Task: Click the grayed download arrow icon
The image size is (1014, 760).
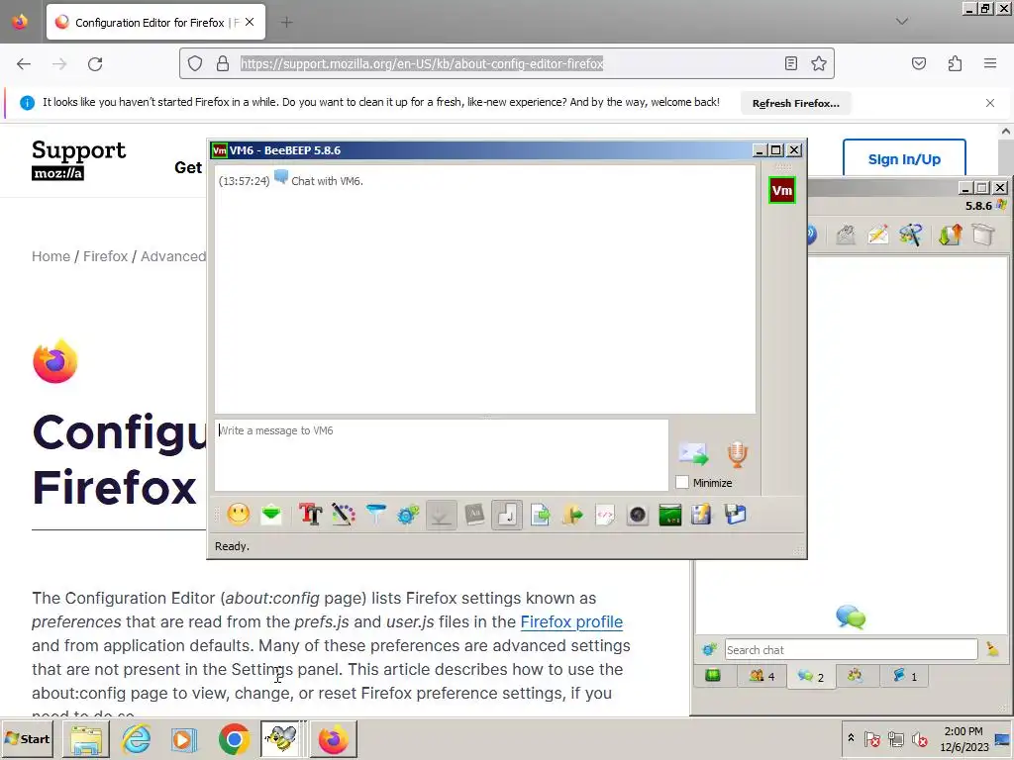Action: click(441, 515)
